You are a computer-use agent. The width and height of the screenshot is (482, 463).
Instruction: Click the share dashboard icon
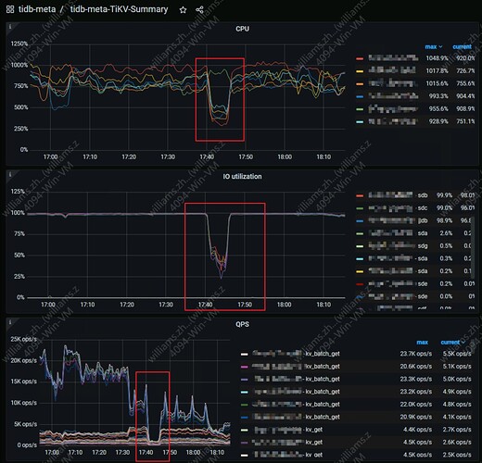pyautogui.click(x=199, y=10)
